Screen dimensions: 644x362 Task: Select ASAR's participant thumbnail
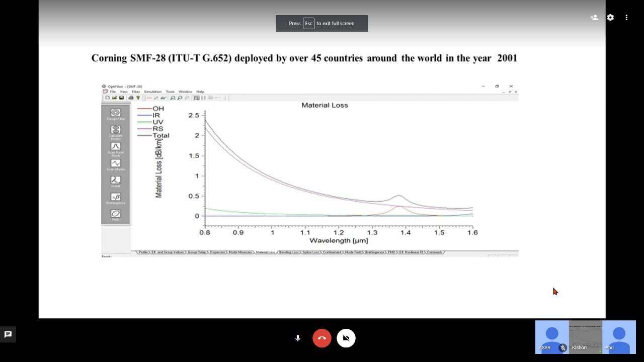[x=552, y=337]
